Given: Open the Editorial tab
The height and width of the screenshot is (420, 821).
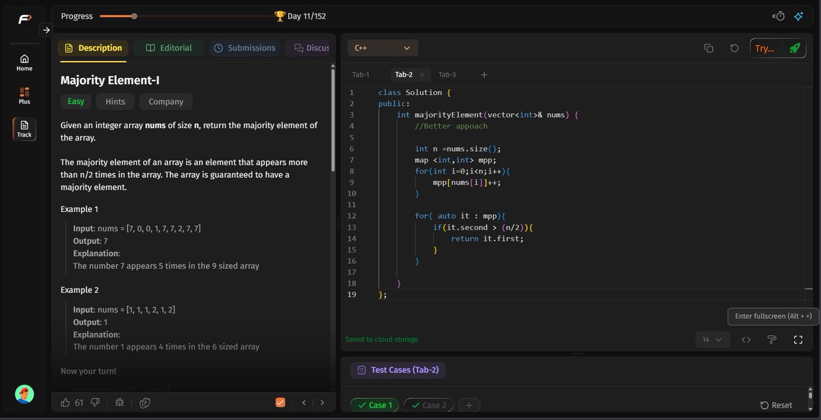Looking at the screenshot, I should pyautogui.click(x=168, y=48).
